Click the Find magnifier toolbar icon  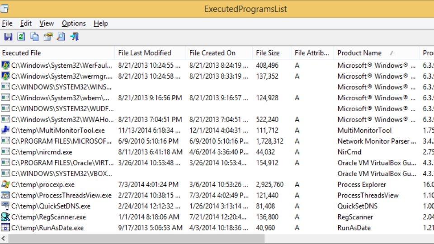61,37
